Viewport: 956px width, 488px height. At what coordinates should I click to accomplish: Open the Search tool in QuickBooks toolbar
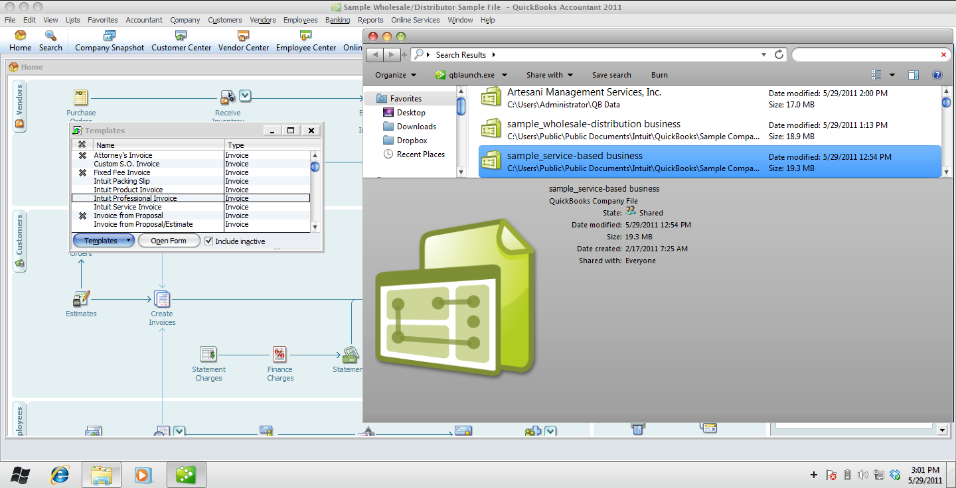point(50,40)
